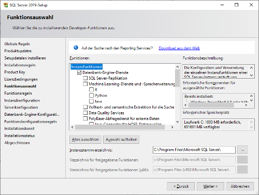Viewport: 259px width, 195px height.
Task: Click Funktionsbeschreibung scroll down arrow
Action: pyautogui.click(x=251, y=76)
